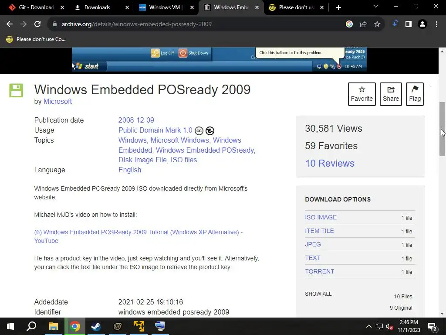Click the scrollbar down arrow
Image resolution: width=446 pixels, height=335 pixels.
(x=442, y=314)
